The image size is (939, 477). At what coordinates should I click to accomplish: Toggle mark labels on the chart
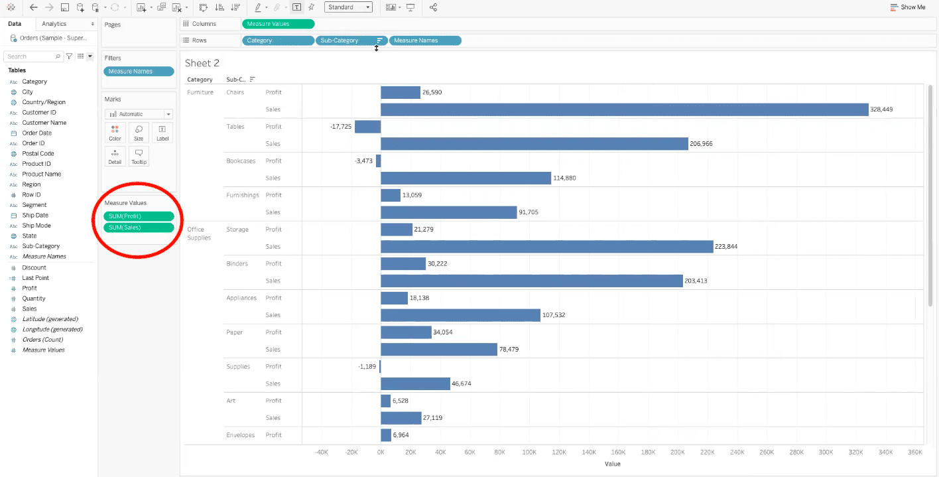(x=296, y=7)
